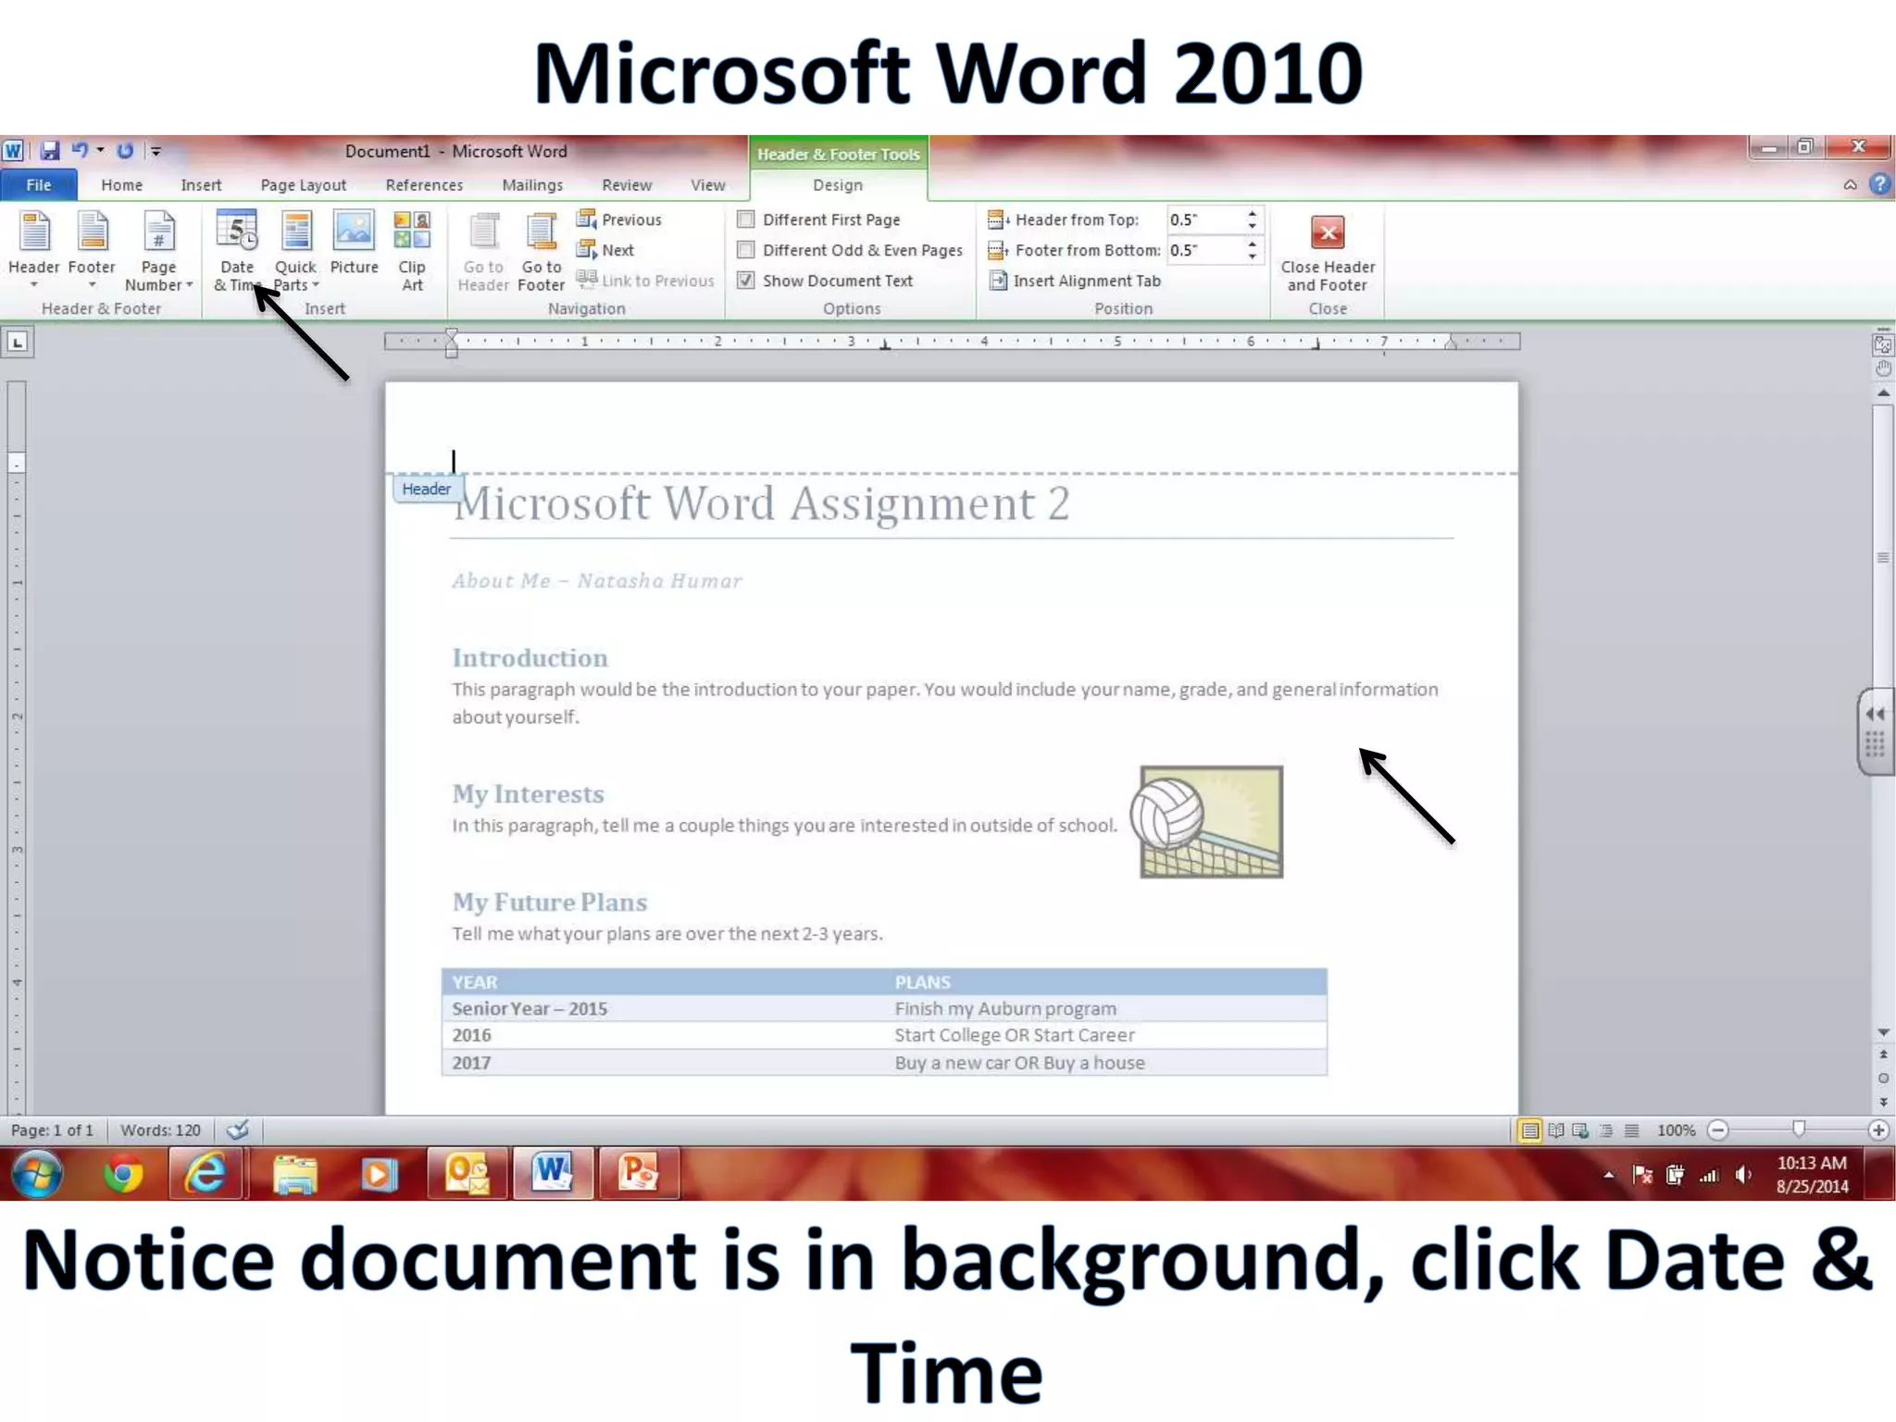Screen dimensions: 1896x1422
Task: Select the Design tab
Action: click(838, 185)
